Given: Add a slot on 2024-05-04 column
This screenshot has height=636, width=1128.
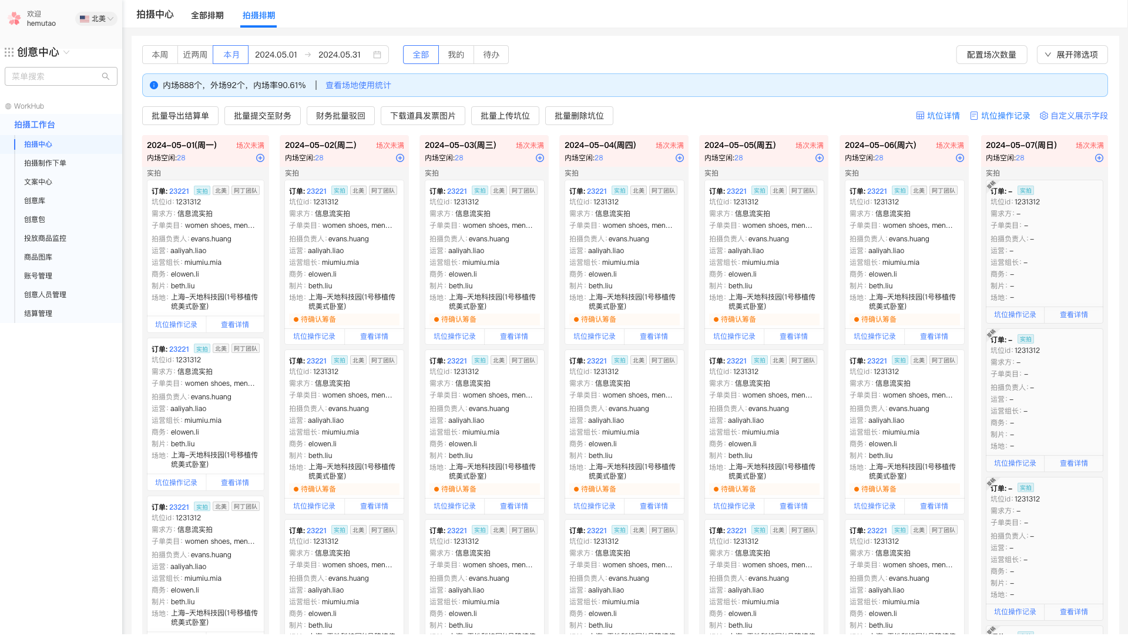Looking at the screenshot, I should [680, 158].
